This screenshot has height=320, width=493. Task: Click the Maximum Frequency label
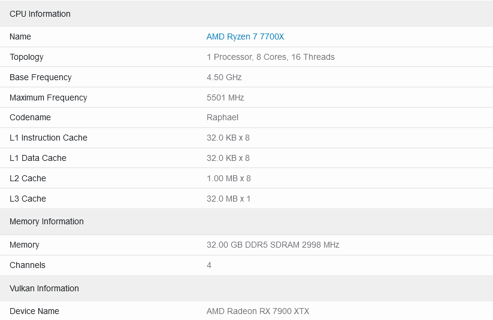coord(49,97)
